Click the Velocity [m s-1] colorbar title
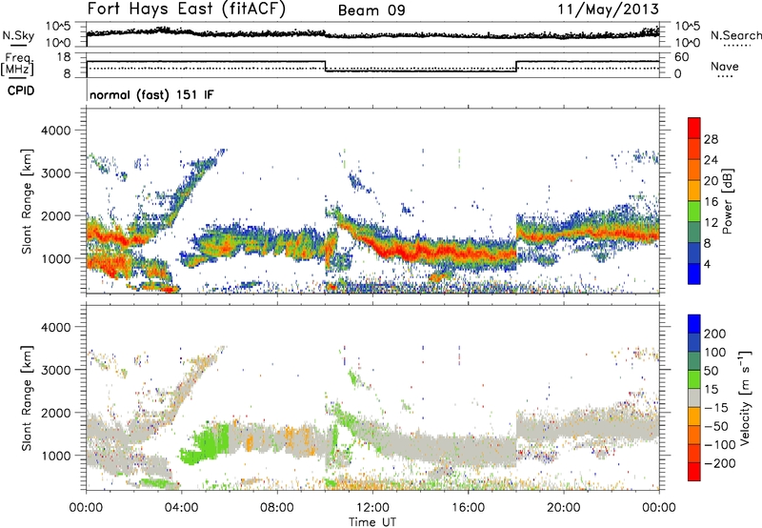Viewport: 762px width, 528px height. point(745,397)
